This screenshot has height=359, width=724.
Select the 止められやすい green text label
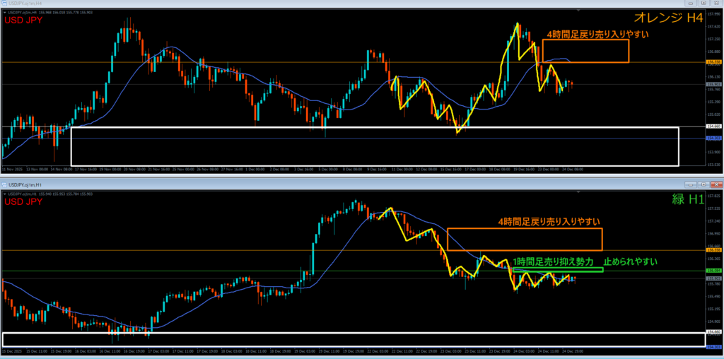[x=631, y=261]
